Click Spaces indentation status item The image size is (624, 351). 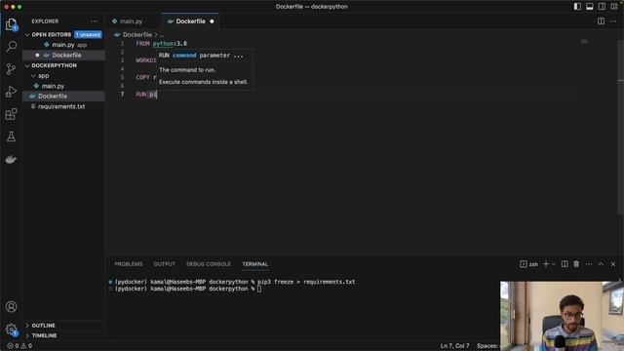(x=487, y=346)
